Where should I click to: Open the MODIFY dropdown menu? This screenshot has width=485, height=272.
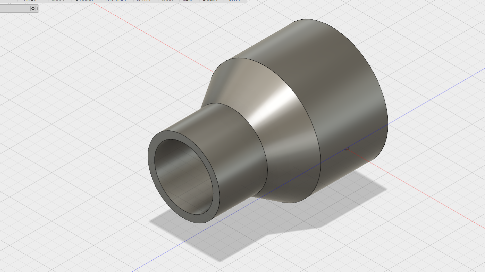[60, 1]
